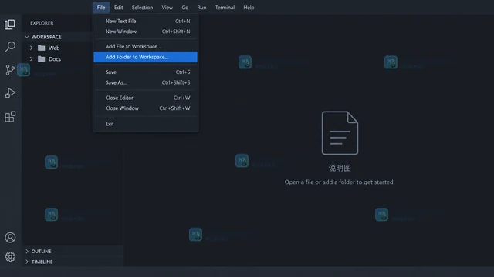Choose Close Window
The width and height of the screenshot is (494, 277).
click(146, 108)
